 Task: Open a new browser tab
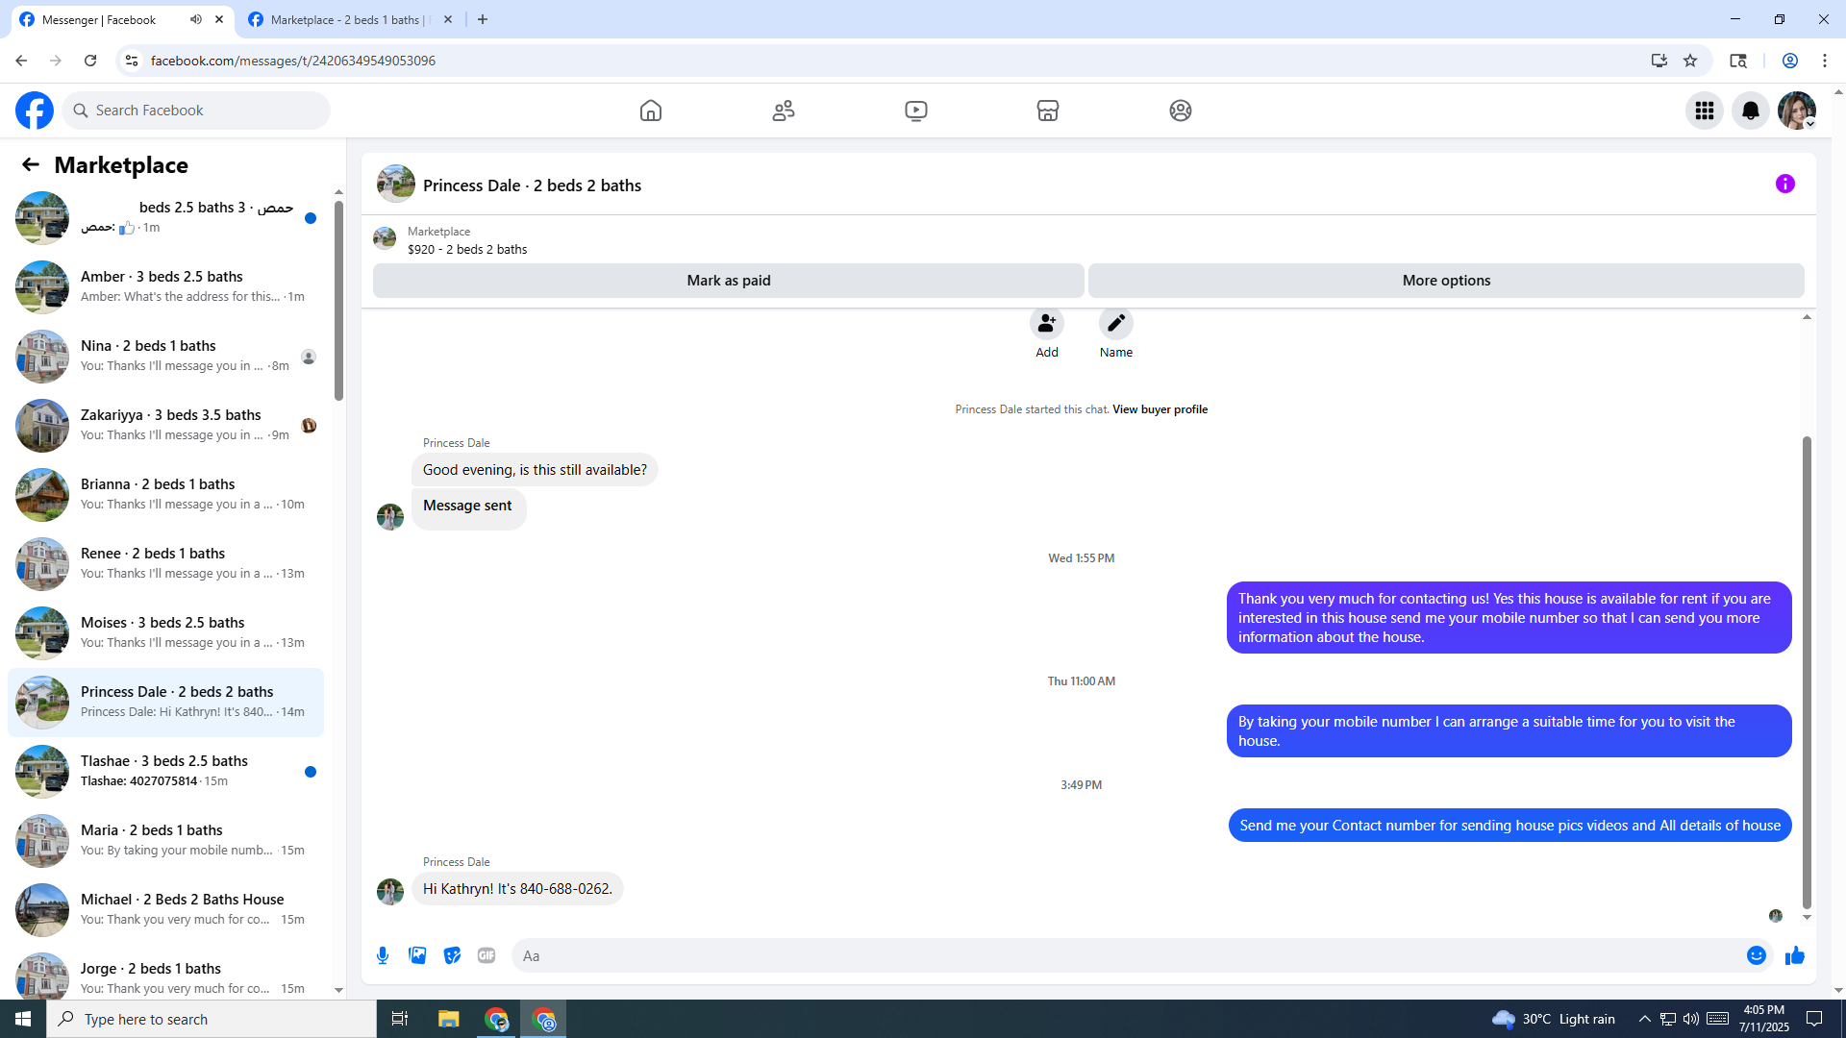[x=483, y=19]
